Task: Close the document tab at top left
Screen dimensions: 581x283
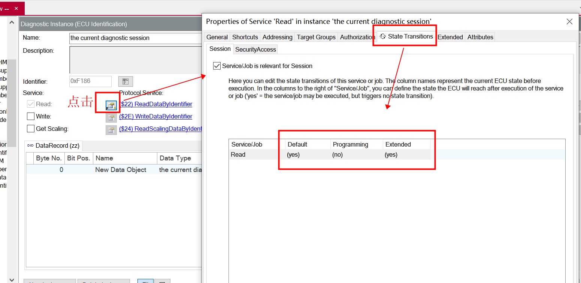Action: 16,8
